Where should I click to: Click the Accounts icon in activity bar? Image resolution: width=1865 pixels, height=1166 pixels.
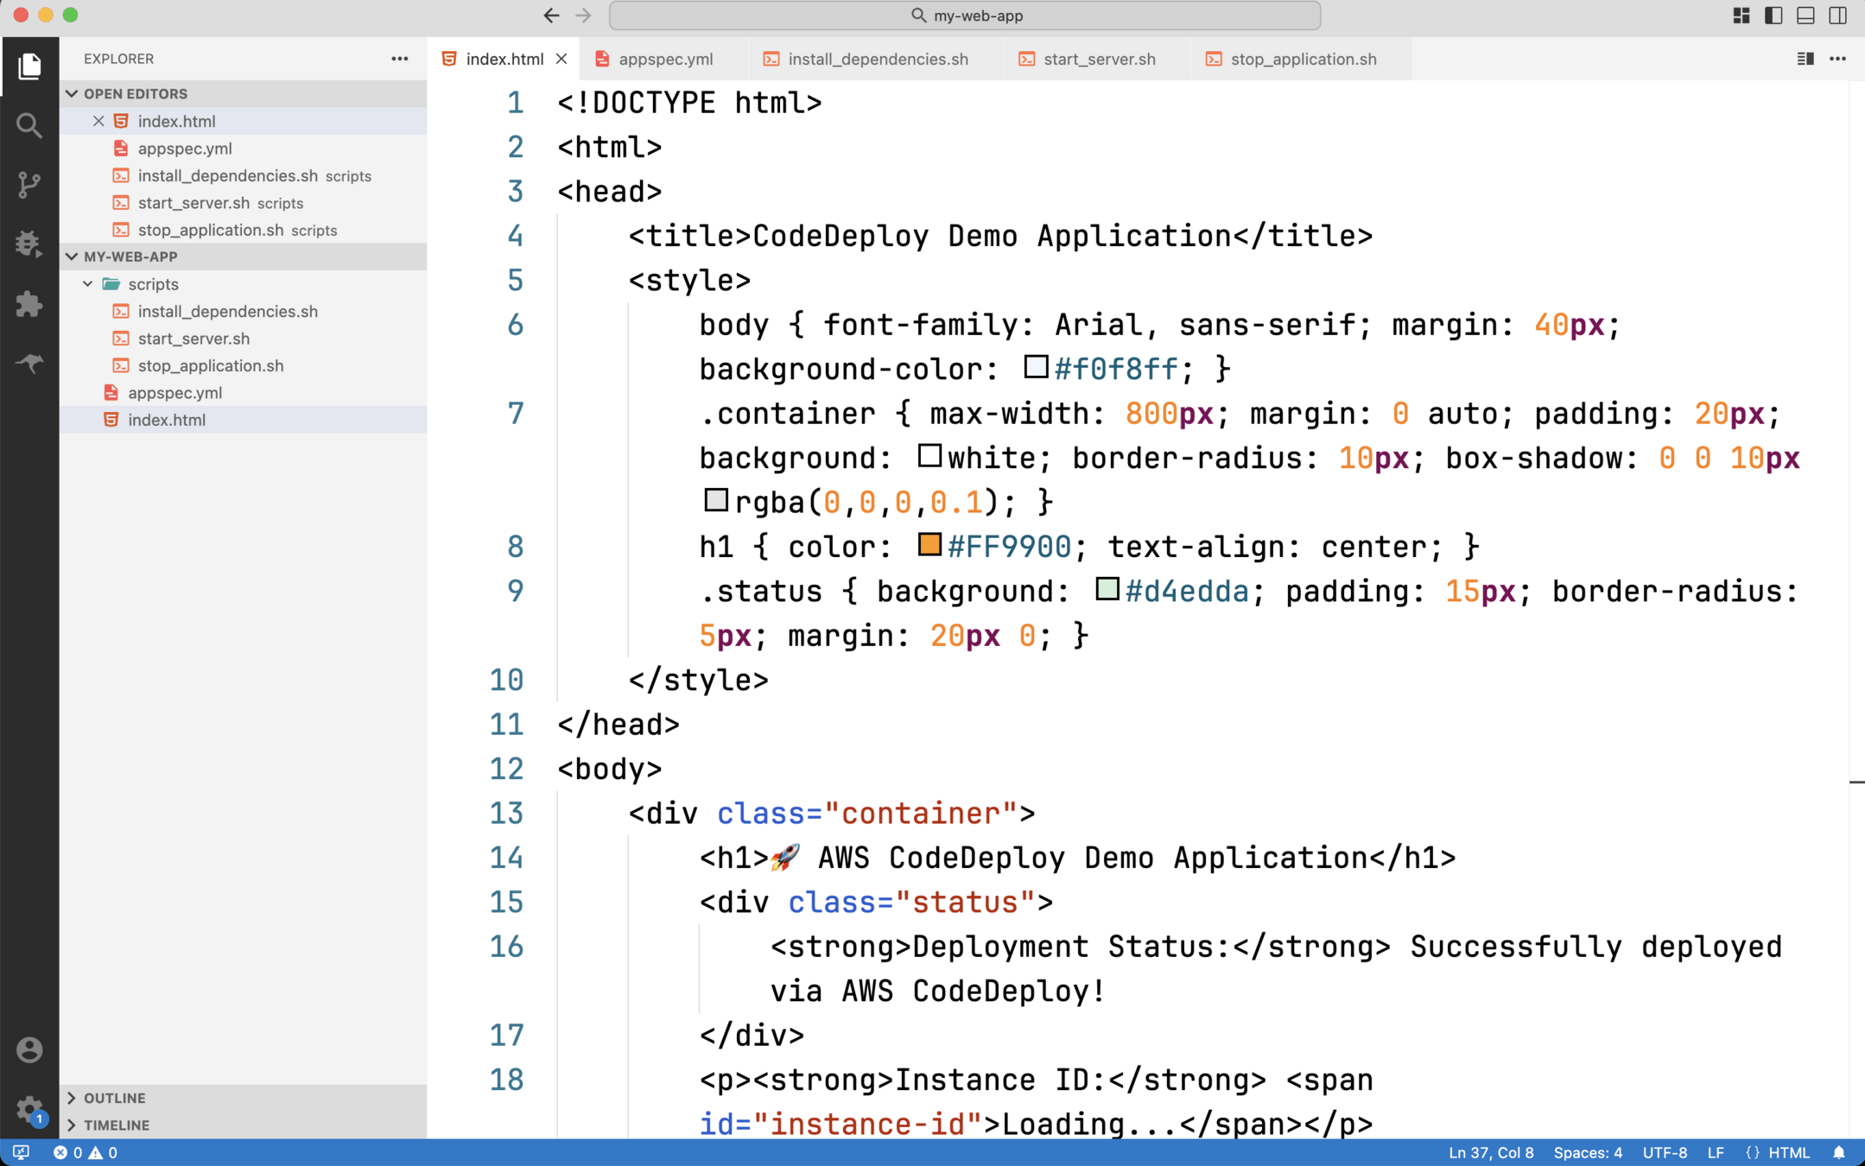point(29,1049)
